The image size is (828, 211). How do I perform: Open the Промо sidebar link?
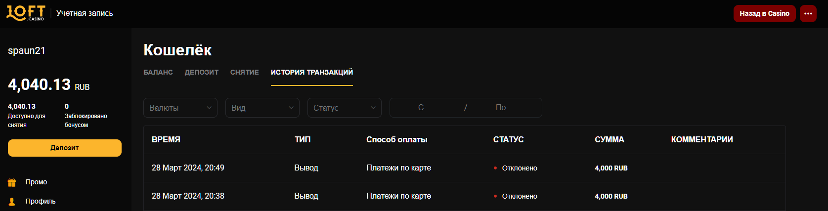(x=37, y=182)
